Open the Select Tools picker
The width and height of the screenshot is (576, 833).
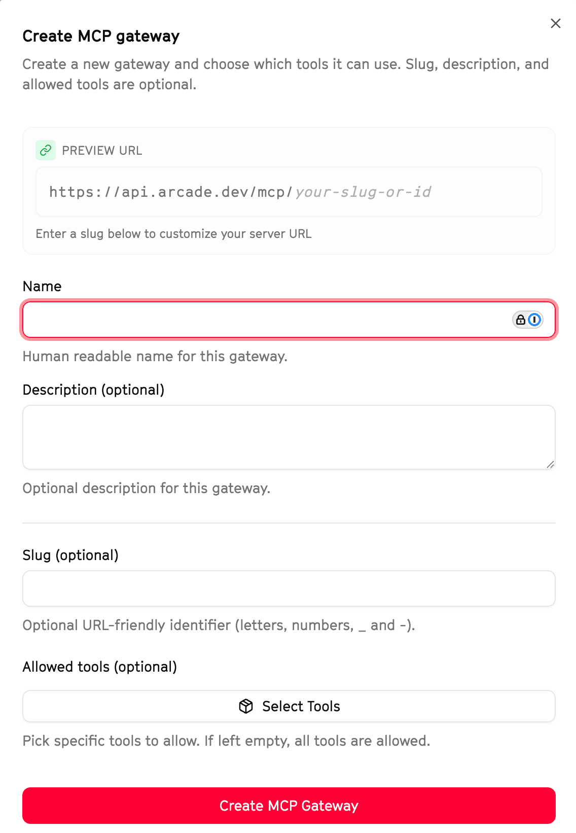click(288, 706)
